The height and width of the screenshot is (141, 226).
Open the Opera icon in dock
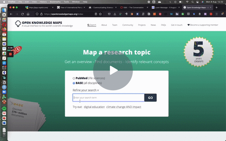pos(4,24)
